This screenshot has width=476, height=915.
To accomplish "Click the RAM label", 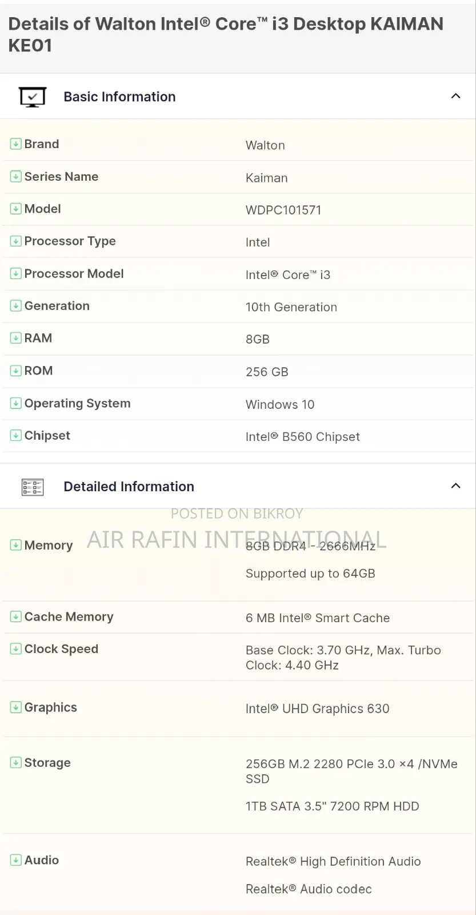I will (38, 338).
